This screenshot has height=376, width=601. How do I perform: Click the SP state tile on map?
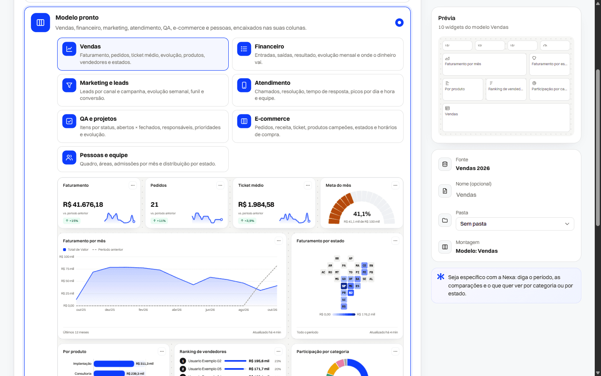coord(344,286)
